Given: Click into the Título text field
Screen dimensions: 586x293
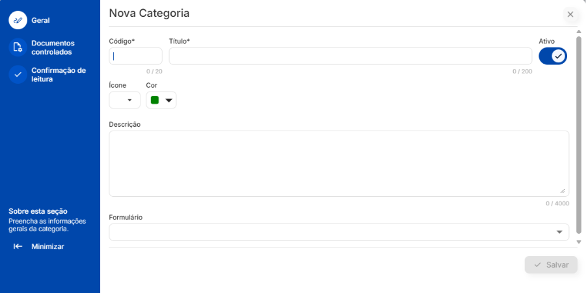Looking at the screenshot, I should tap(350, 57).
